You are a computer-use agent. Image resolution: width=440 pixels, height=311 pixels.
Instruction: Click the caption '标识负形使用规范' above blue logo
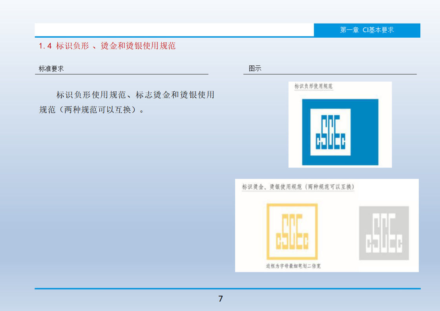coord(314,86)
